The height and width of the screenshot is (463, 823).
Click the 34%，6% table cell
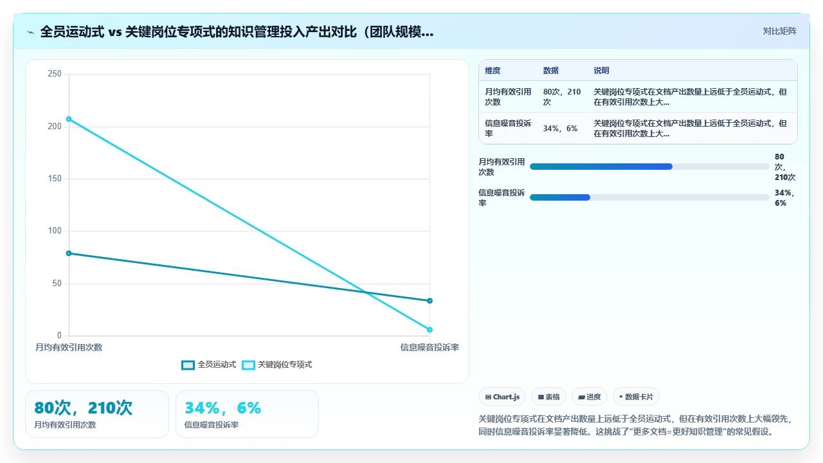[559, 129]
